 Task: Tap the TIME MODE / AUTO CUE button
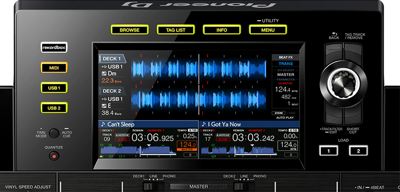pos(54,133)
